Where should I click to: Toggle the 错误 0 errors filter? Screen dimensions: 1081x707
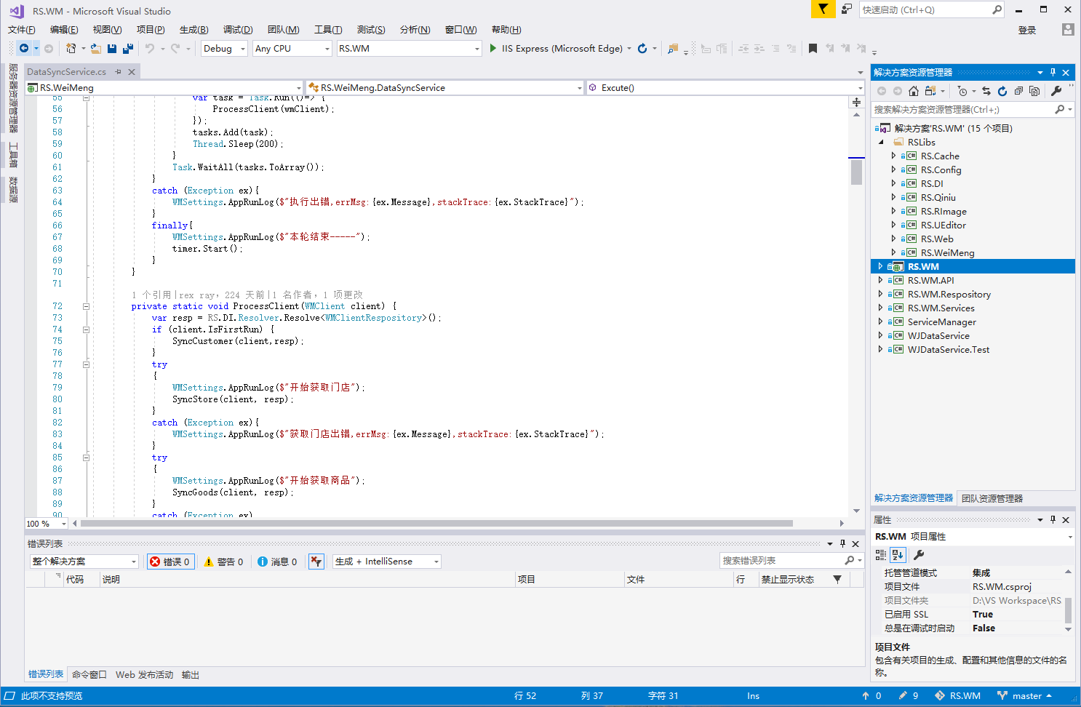pyautogui.click(x=170, y=562)
